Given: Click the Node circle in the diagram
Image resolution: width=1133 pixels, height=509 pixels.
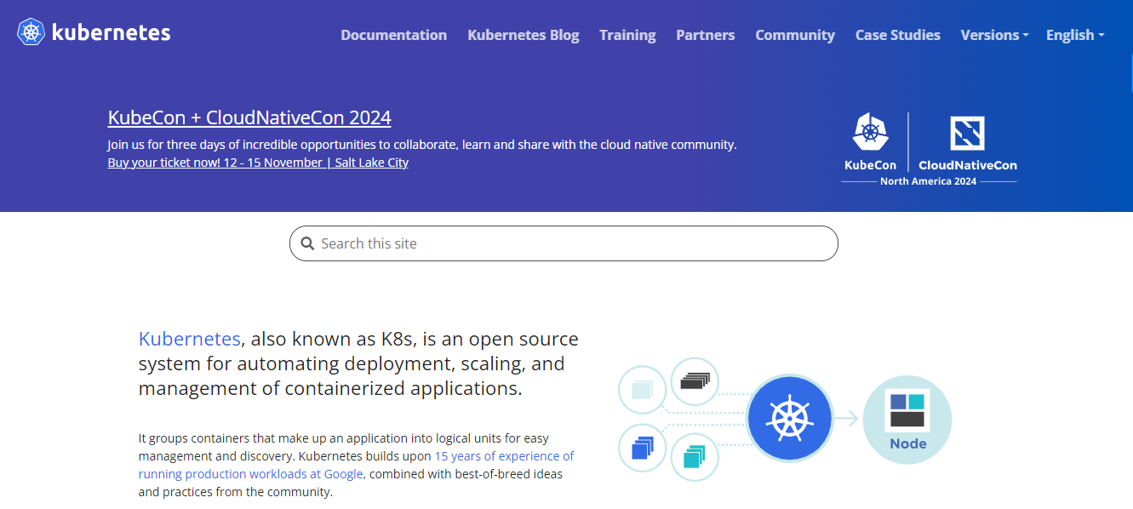Looking at the screenshot, I should coord(907,418).
